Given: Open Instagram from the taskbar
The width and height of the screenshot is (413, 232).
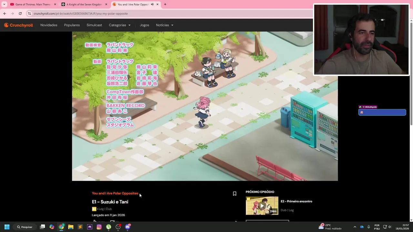Looking at the screenshot, I should coord(99,227).
